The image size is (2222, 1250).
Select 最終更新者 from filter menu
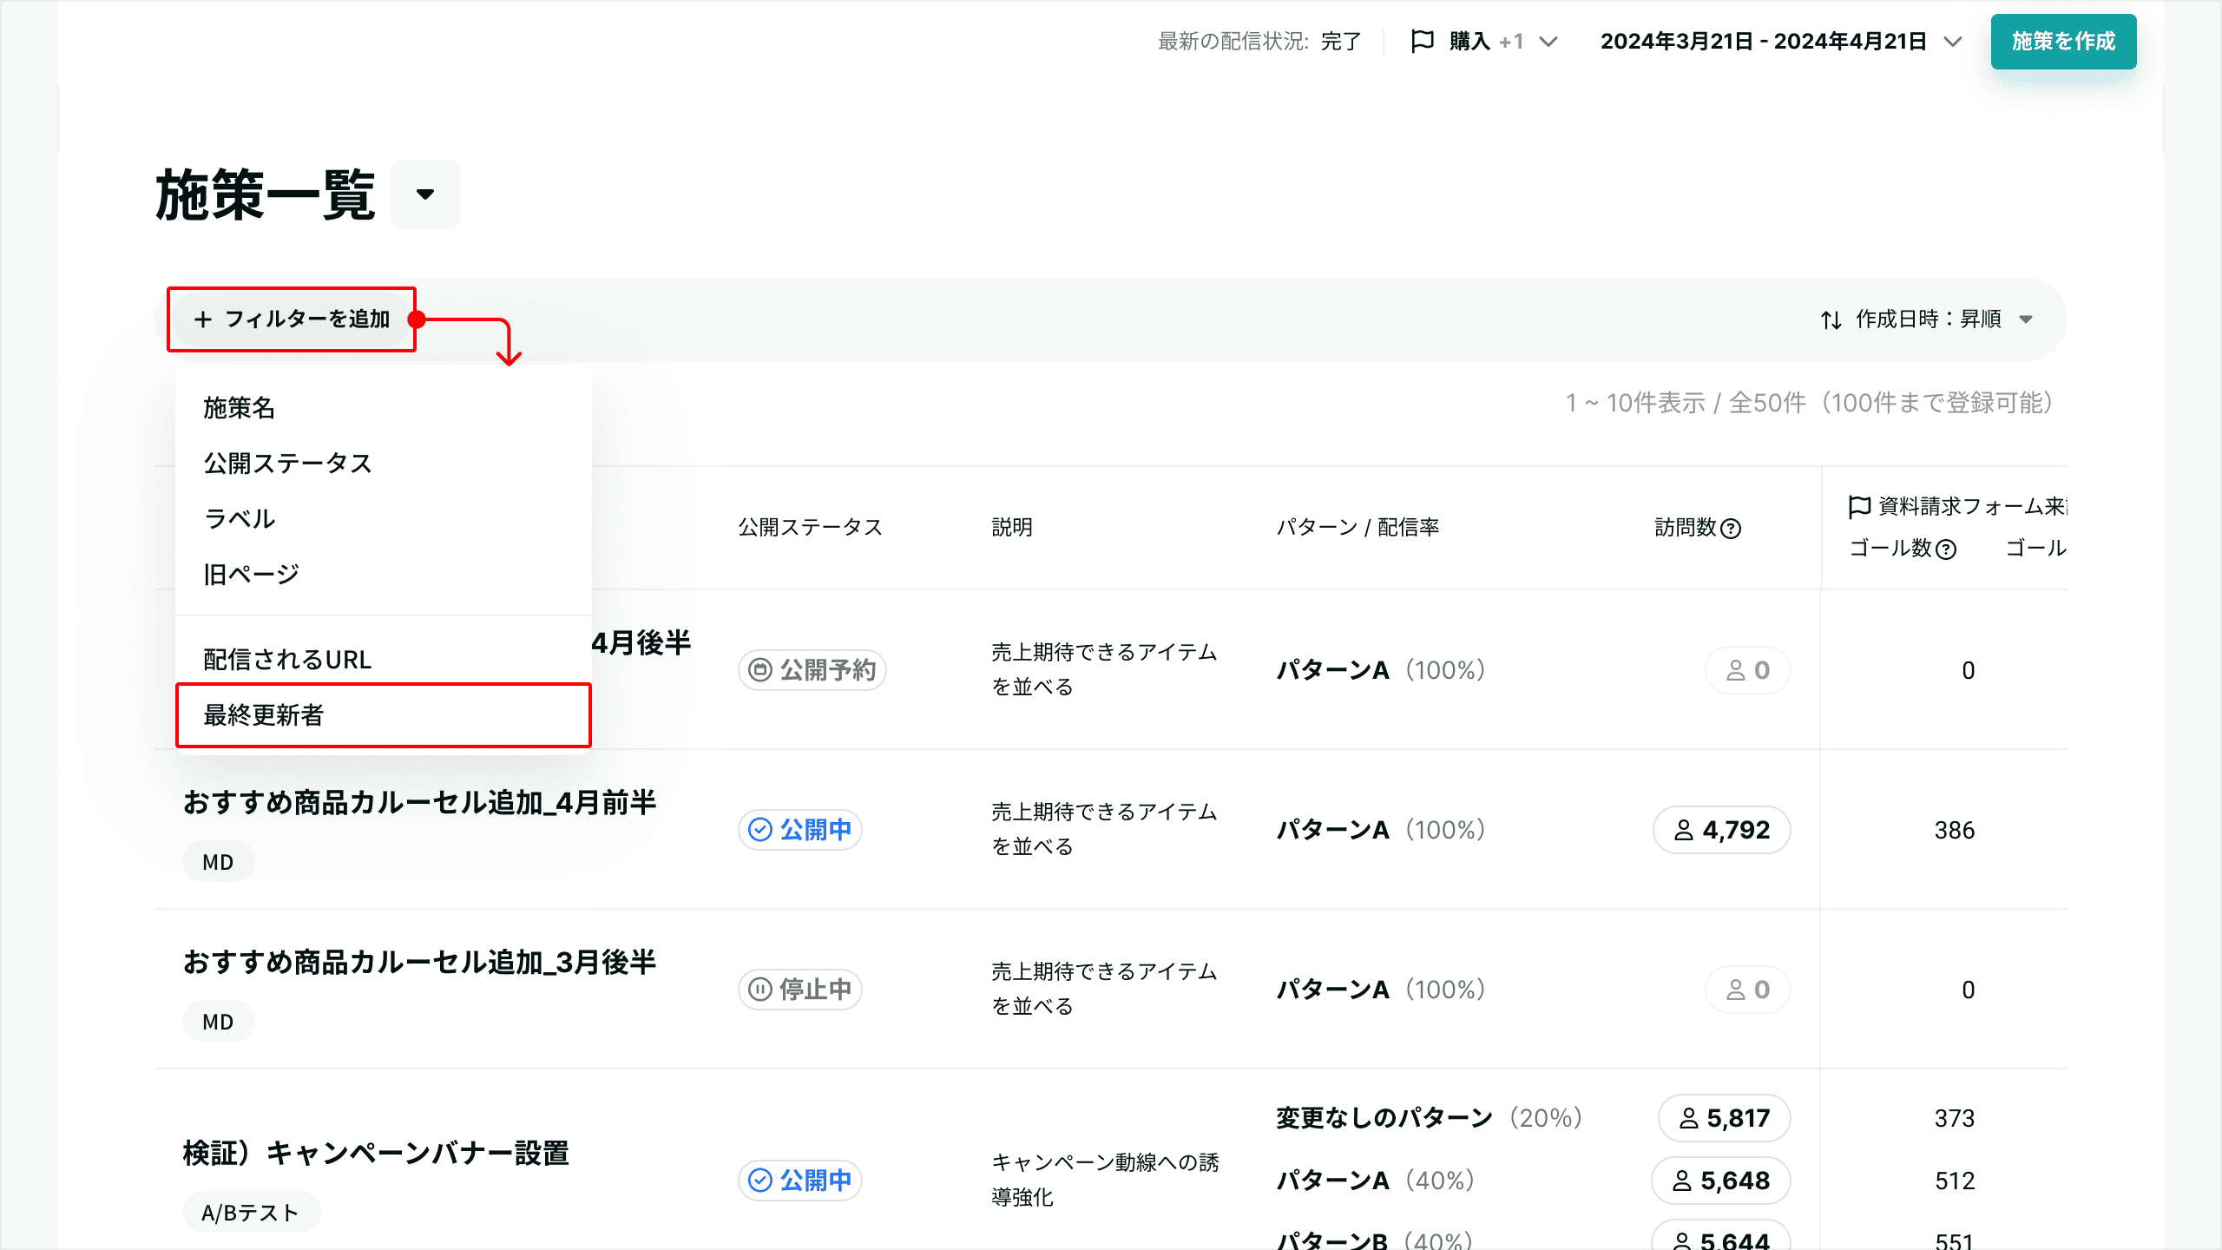point(383,715)
